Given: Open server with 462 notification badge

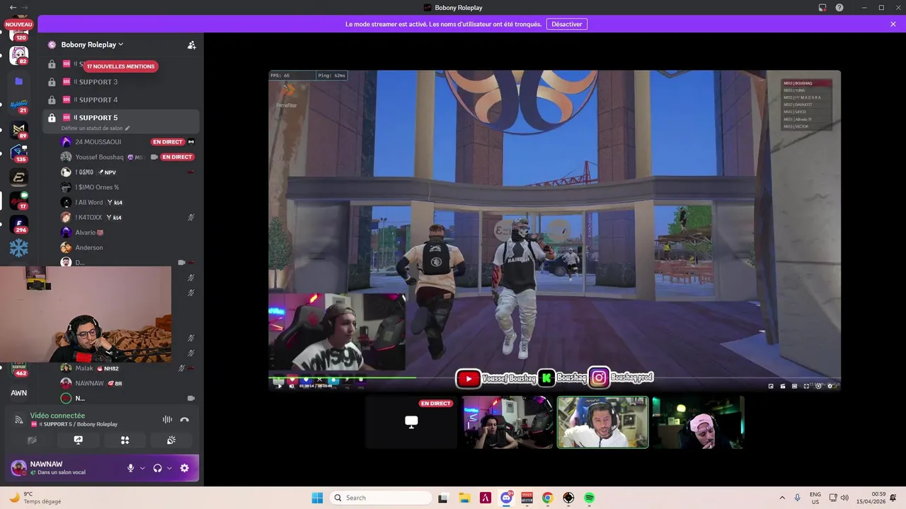Looking at the screenshot, I should [19, 369].
